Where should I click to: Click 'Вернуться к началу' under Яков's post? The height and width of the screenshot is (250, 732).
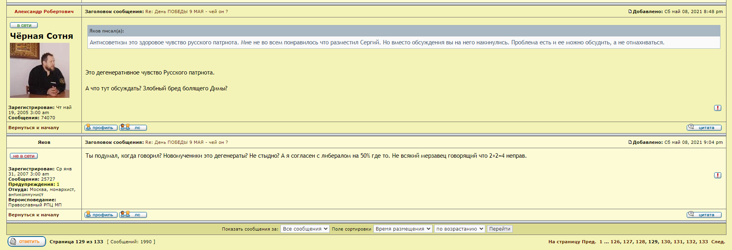coord(34,215)
